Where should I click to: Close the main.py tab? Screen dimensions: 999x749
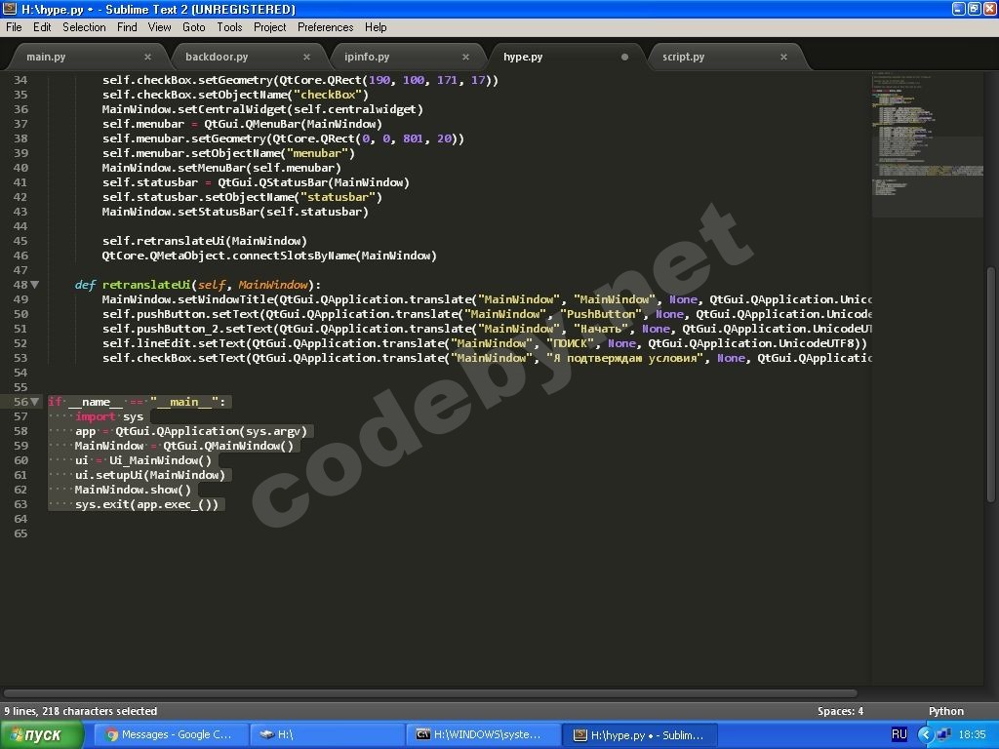(x=148, y=58)
